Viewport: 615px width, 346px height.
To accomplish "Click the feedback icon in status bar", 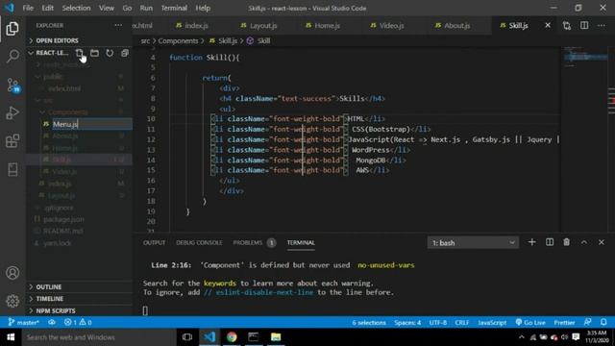I will click(x=587, y=322).
